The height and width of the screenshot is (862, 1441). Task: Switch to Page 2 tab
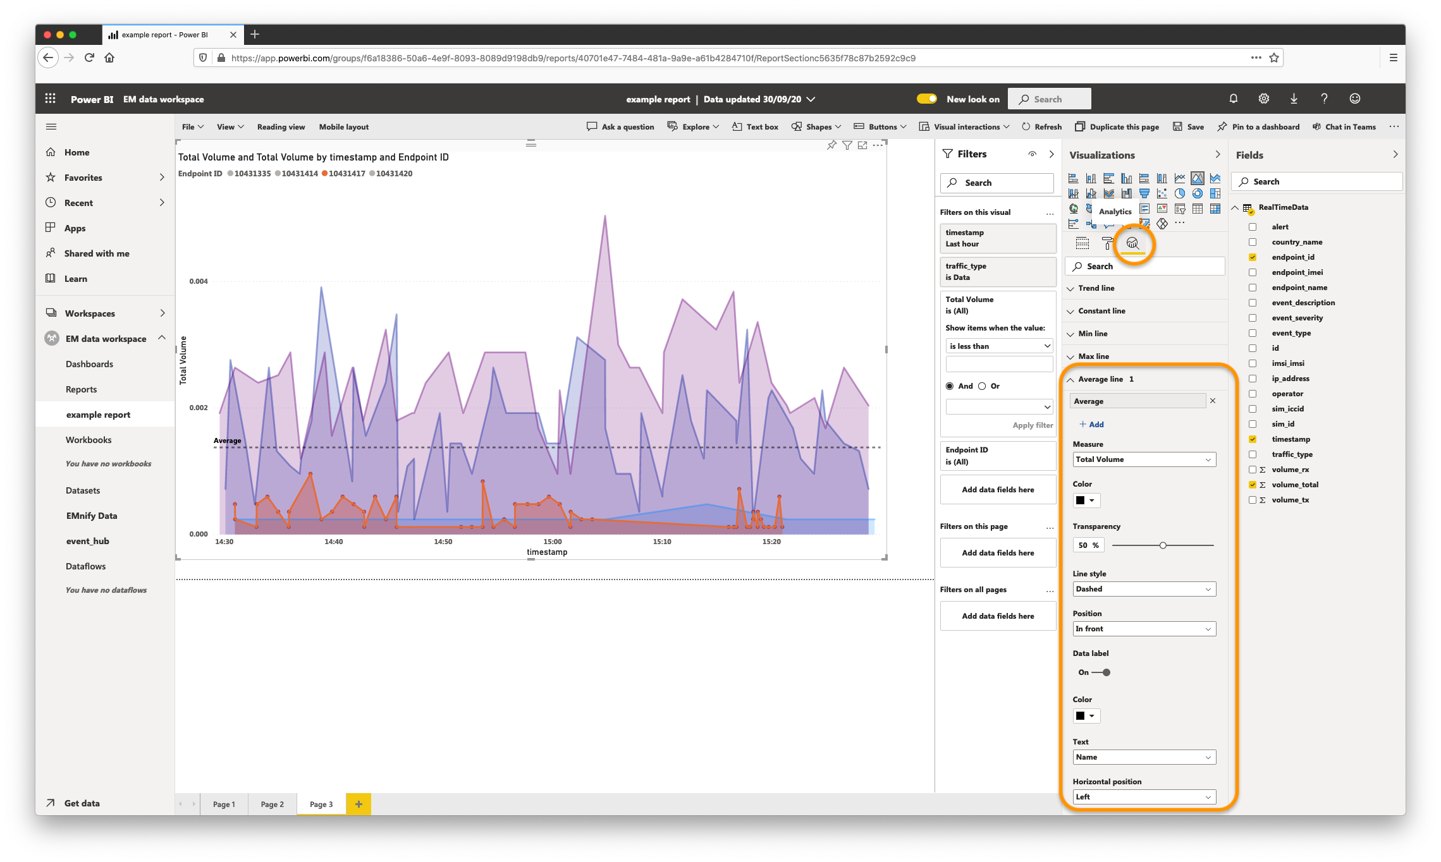pos(272,804)
